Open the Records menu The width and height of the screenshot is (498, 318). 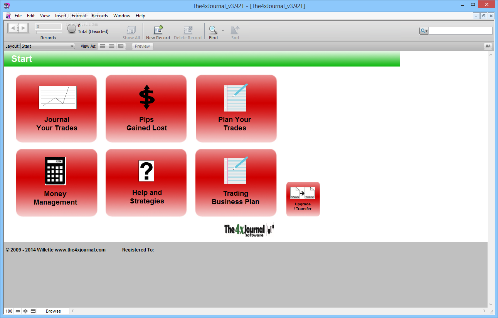(x=100, y=16)
